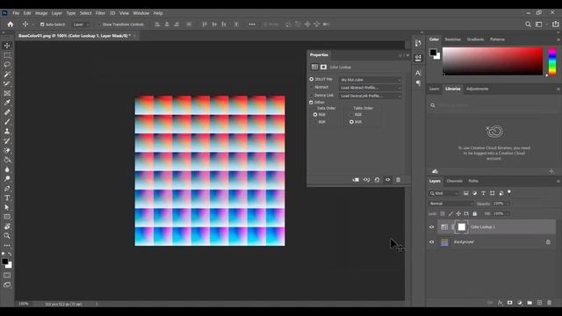This screenshot has height=316, width=562.
Task: Select the Brush tool
Action: pos(7,122)
